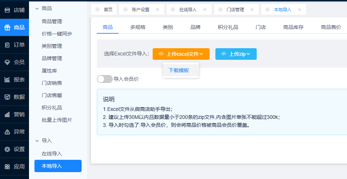Switch to the 门店 import tab

pyautogui.click(x=261, y=28)
